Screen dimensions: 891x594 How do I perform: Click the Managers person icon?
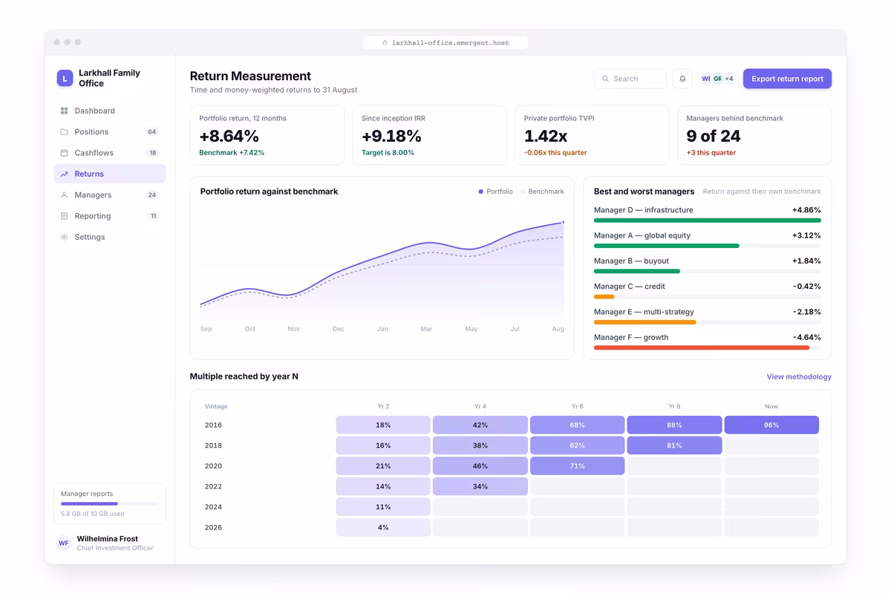click(x=64, y=195)
